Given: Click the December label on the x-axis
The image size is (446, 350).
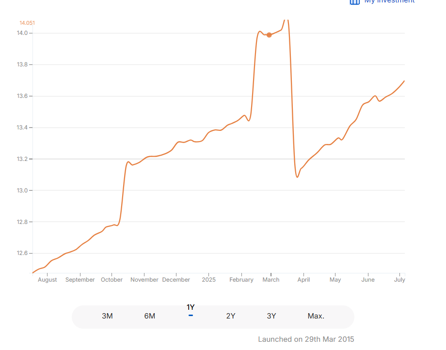Looking at the screenshot, I should pyautogui.click(x=176, y=280).
